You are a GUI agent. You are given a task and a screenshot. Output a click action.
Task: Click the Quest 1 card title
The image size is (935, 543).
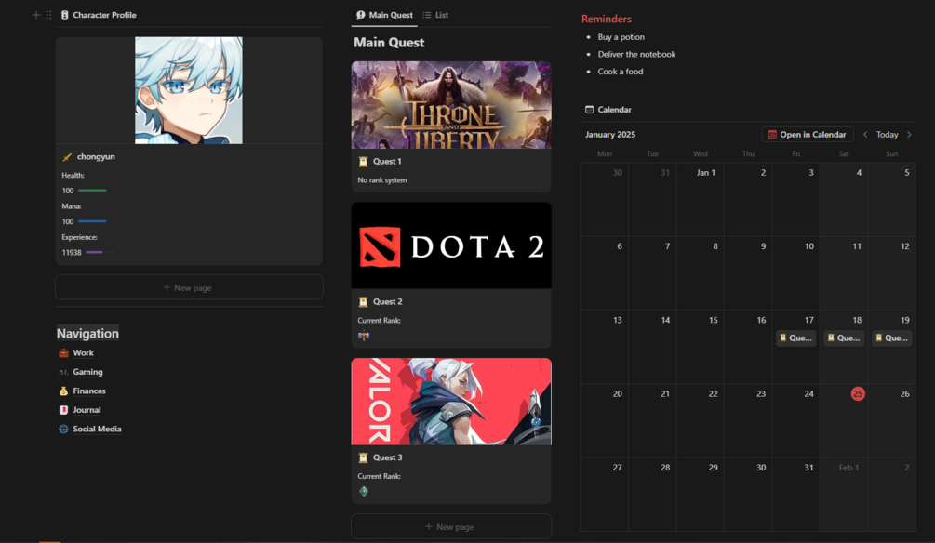[387, 162]
